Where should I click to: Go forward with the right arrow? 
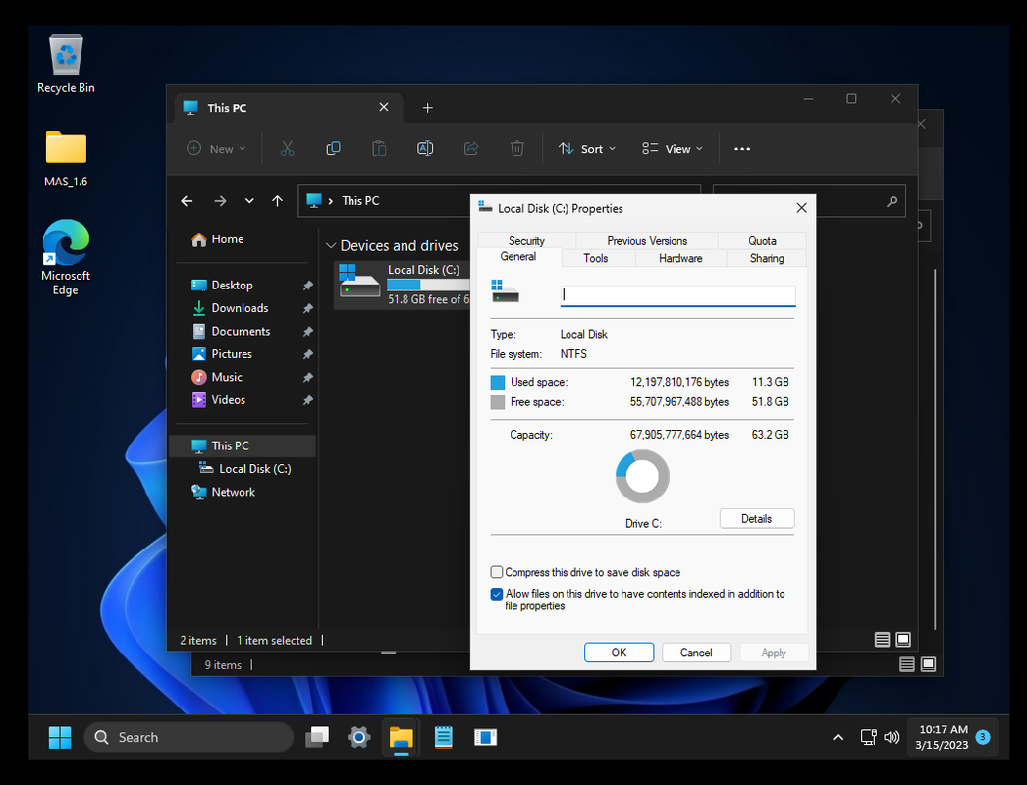tap(220, 201)
